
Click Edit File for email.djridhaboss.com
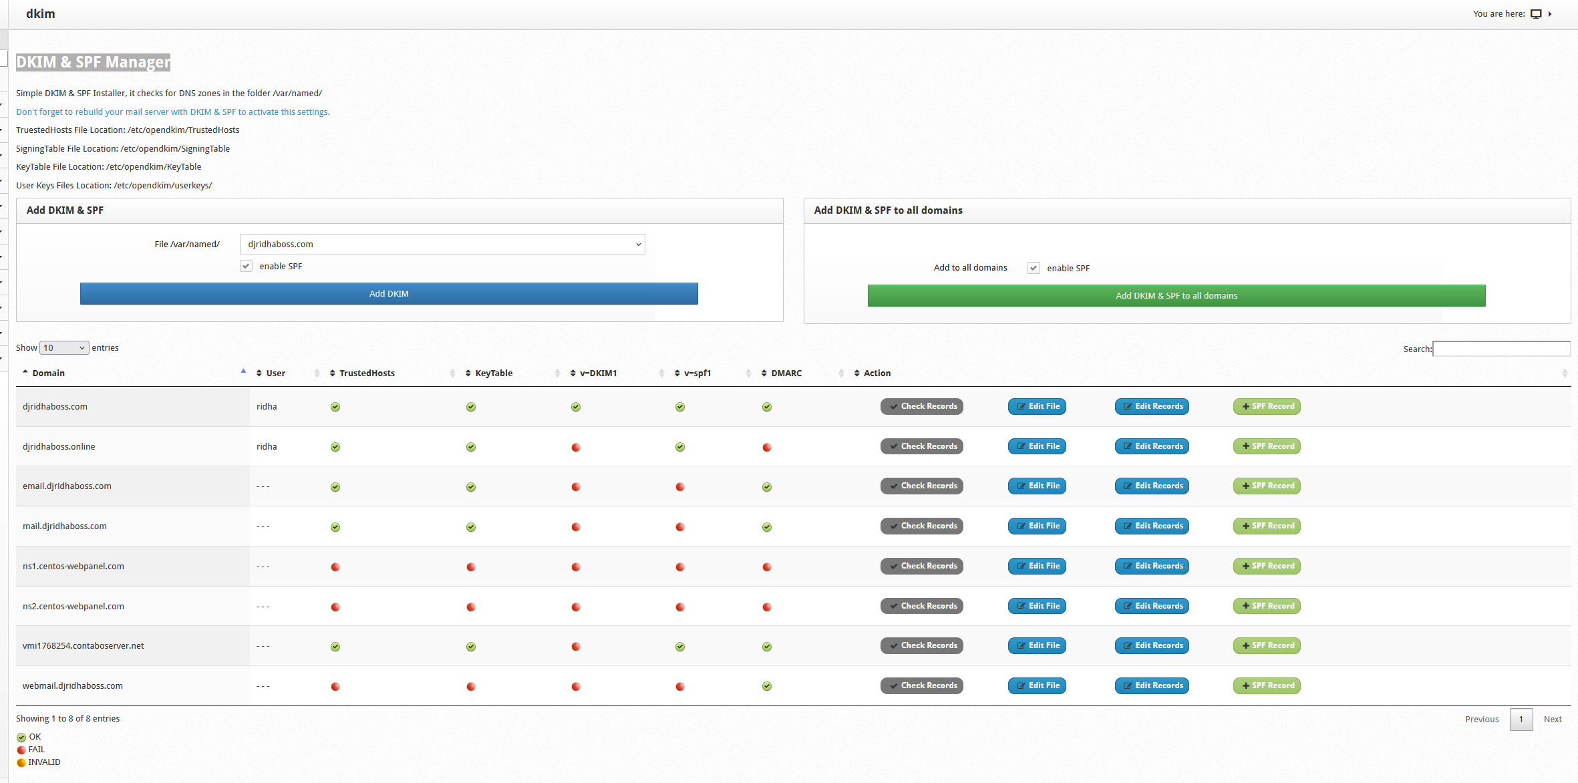1037,486
